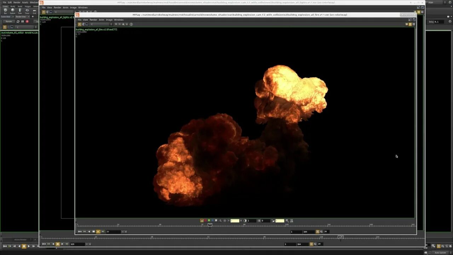Click current frame field showing 77

coord(113,232)
